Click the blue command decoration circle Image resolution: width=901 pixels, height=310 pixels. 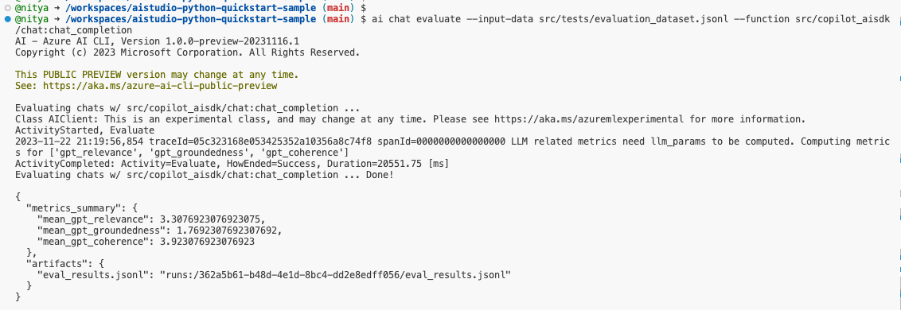(x=7, y=20)
